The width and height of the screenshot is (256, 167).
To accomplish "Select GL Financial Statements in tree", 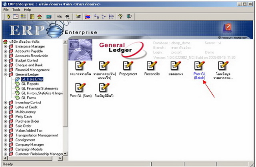I will pyautogui.click(x=40, y=89).
